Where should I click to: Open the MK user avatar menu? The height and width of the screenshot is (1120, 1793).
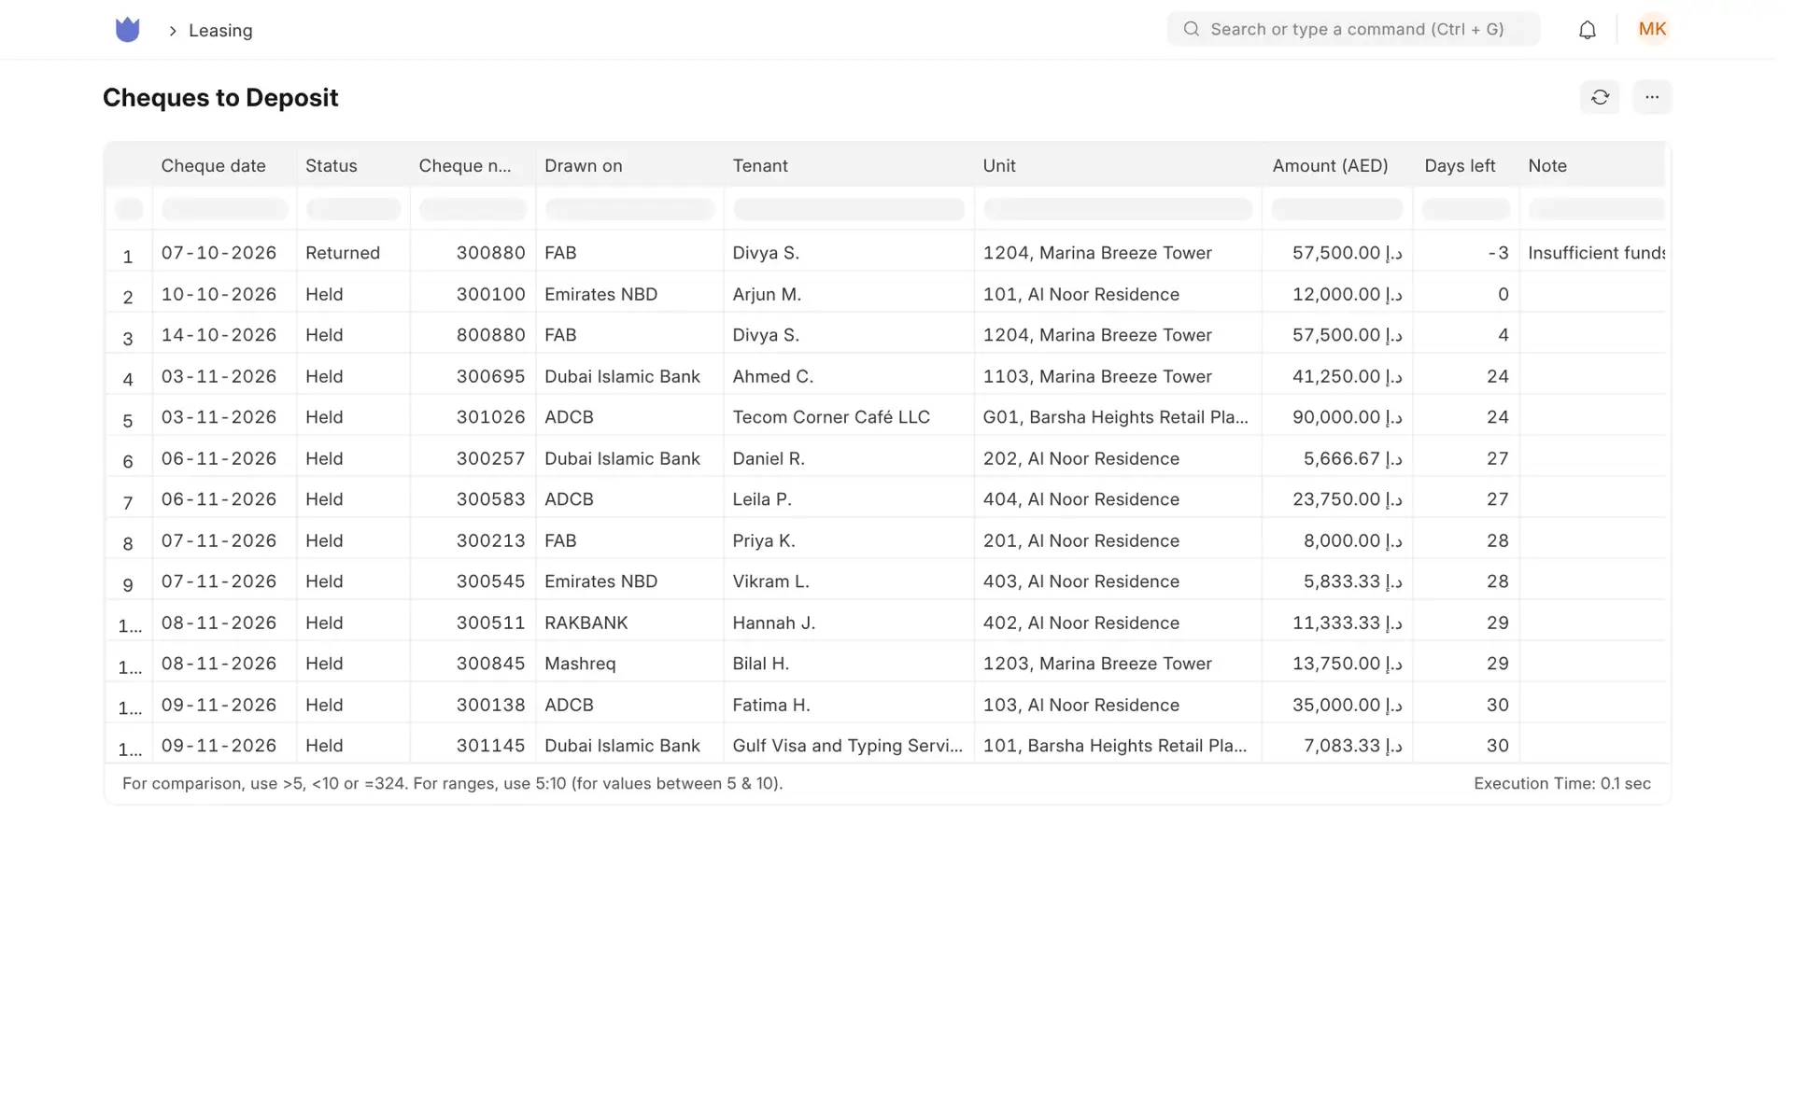pos(1652,29)
